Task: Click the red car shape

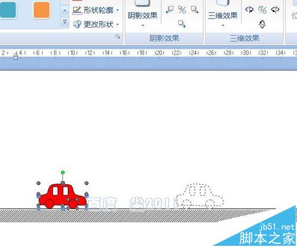Action: [62, 196]
